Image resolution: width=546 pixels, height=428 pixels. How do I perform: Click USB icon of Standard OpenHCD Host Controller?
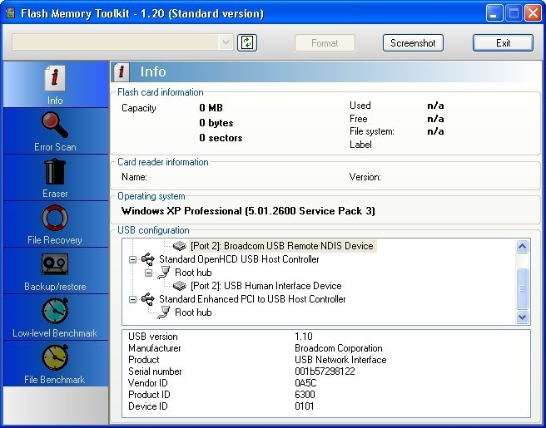tap(148, 259)
